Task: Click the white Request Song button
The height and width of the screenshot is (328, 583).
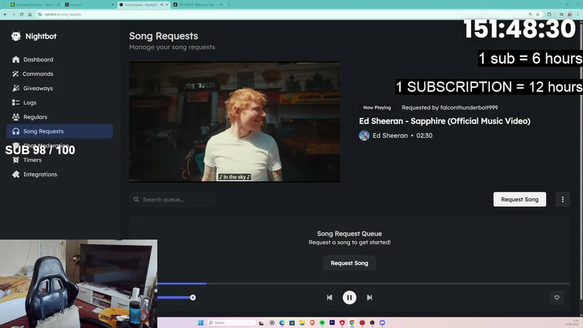Action: pos(520,200)
